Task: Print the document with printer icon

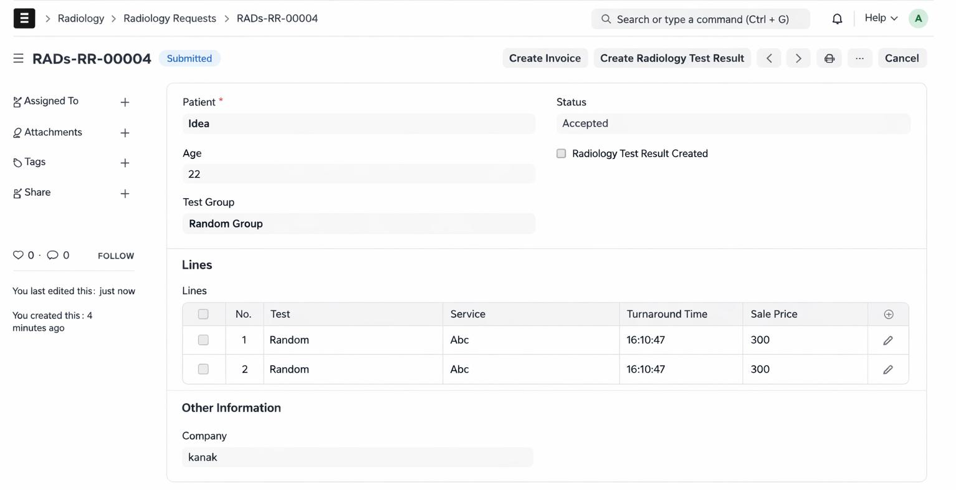Action: pyautogui.click(x=829, y=58)
